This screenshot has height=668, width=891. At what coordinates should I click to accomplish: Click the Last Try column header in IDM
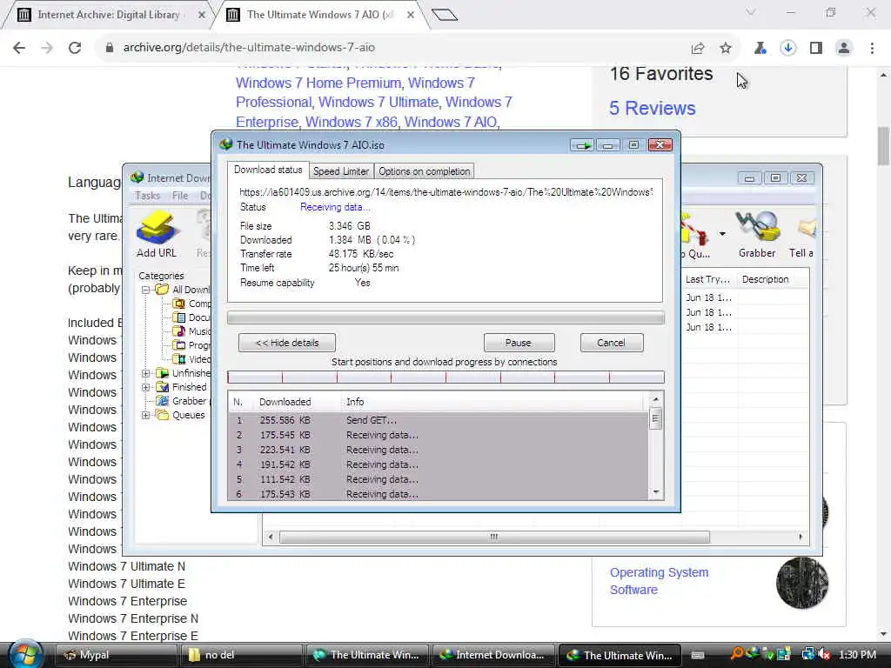tap(708, 279)
